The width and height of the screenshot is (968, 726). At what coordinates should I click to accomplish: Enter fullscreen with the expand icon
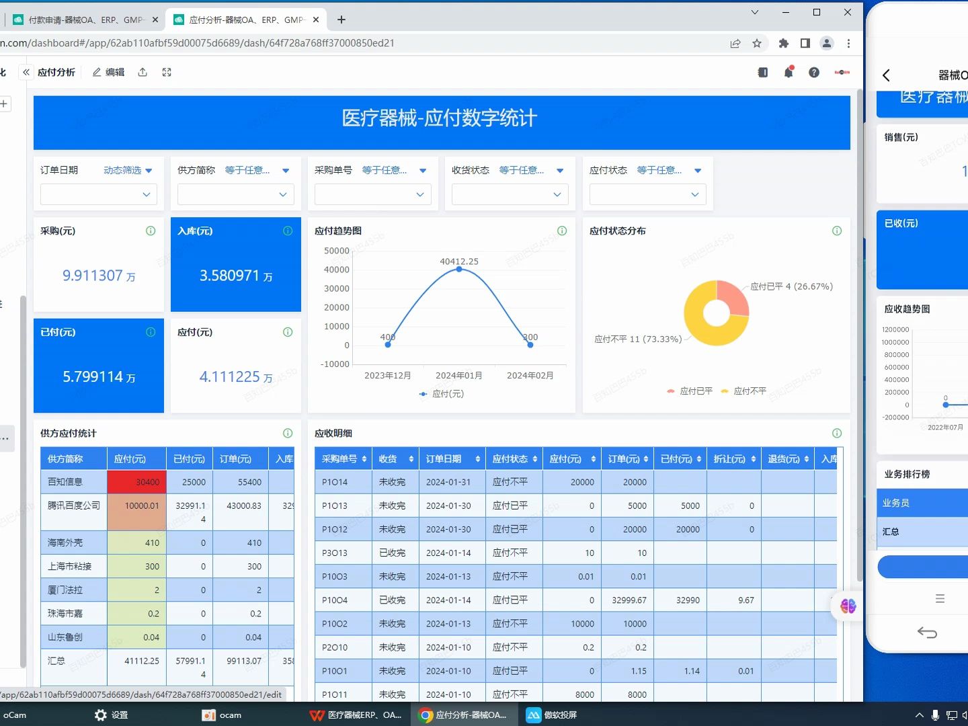(167, 73)
